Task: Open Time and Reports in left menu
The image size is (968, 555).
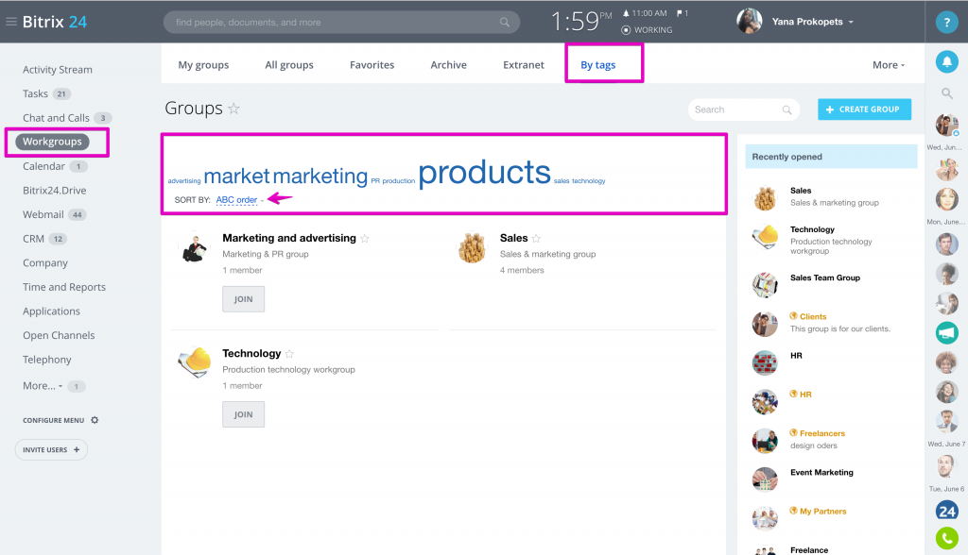Action: pos(64,287)
